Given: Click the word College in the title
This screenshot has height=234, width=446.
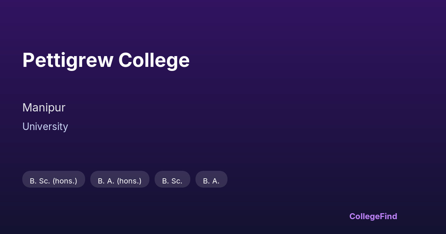Looking at the screenshot, I should coord(154,60).
